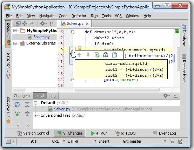
Task: Open the 4: Run tool window button
Action: pos(99,133)
